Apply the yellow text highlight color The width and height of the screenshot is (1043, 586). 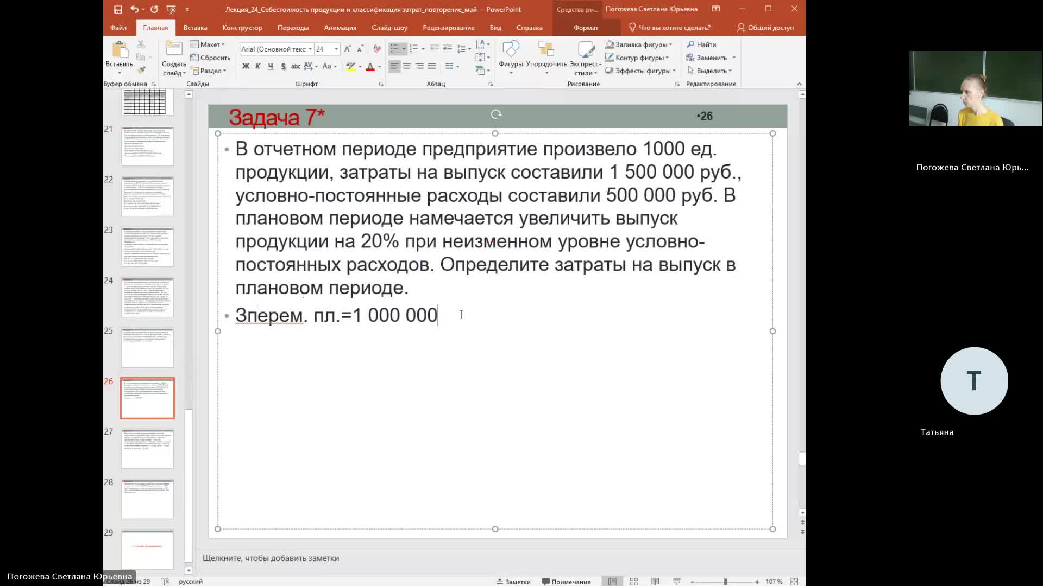[351, 66]
